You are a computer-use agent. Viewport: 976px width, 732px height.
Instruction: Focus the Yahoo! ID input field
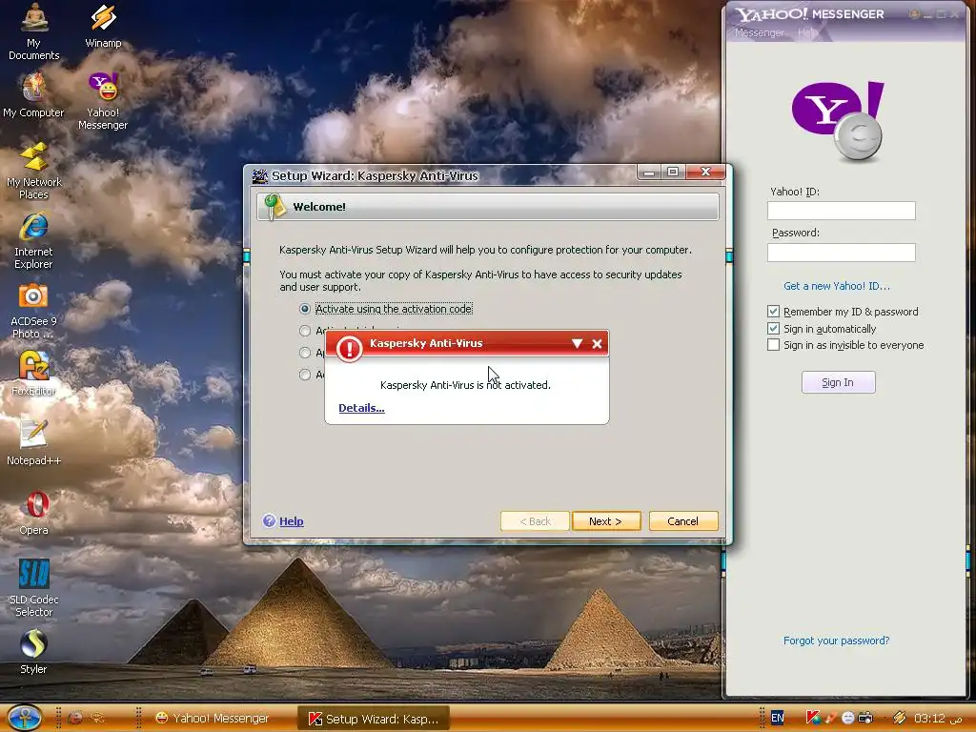click(x=841, y=211)
